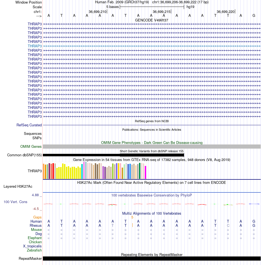Select the light-blue highlighted THRAP3 transcript label
Viewport: 261px width, 265px height.
click(35, 46)
